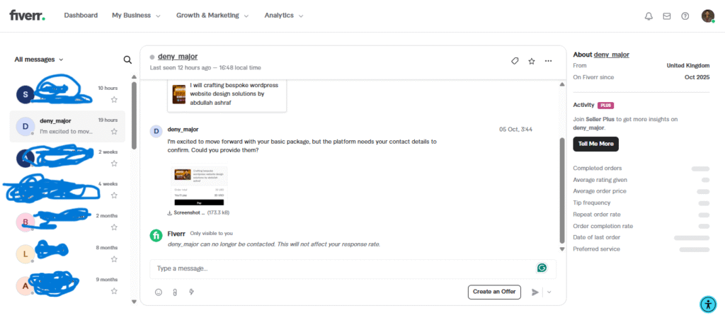Open the My Business dropdown menu
The width and height of the screenshot is (725, 318).
click(x=136, y=16)
